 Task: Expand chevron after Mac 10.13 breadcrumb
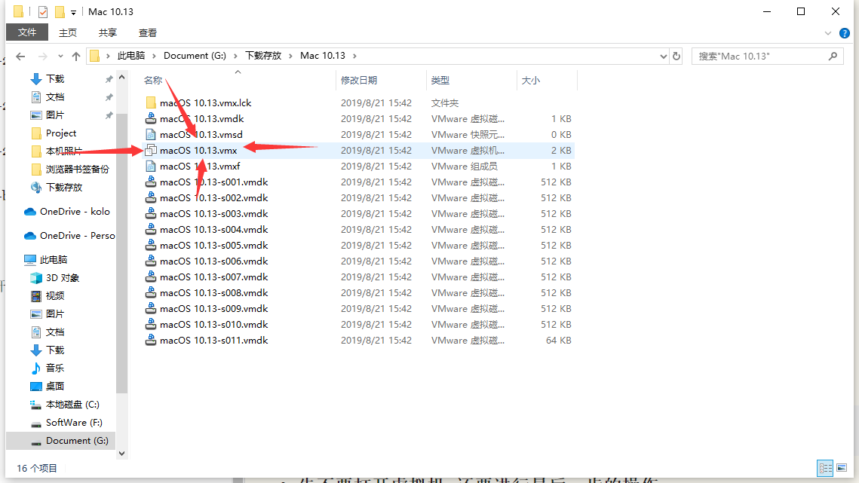tap(355, 56)
